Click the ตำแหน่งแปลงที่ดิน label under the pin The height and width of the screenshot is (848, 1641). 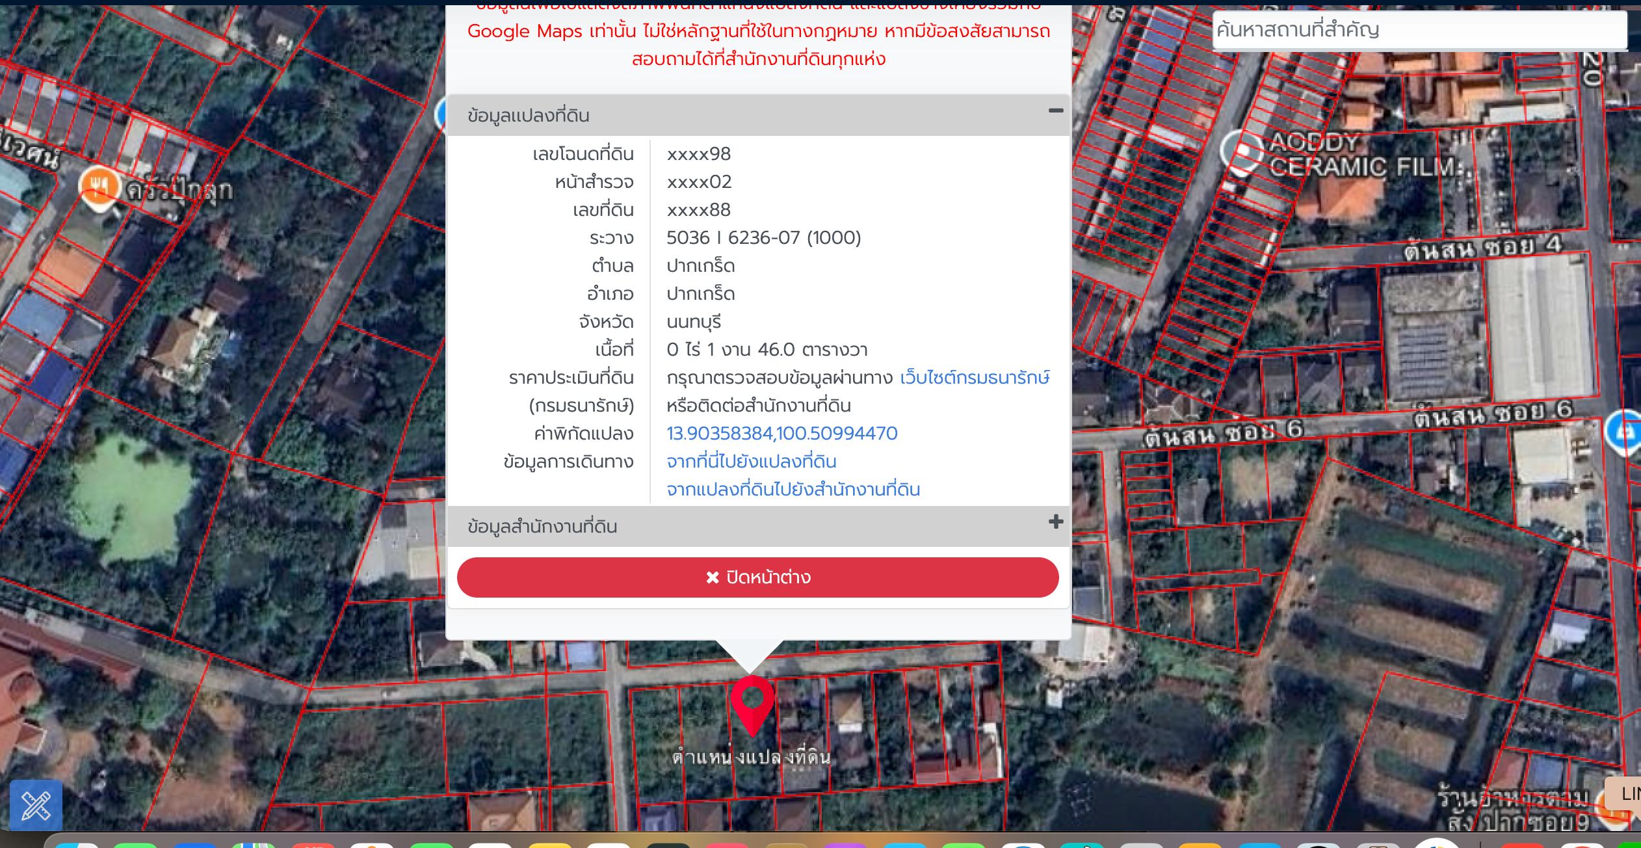click(x=752, y=757)
